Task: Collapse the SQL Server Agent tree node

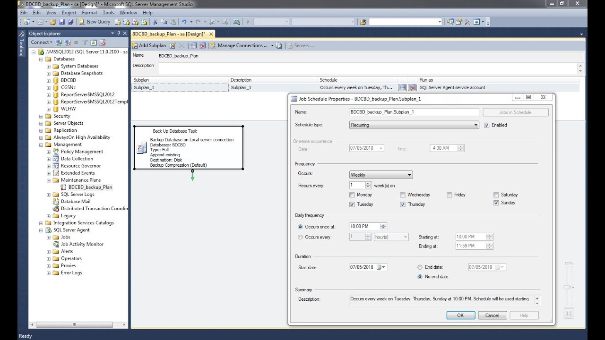Action: point(41,230)
